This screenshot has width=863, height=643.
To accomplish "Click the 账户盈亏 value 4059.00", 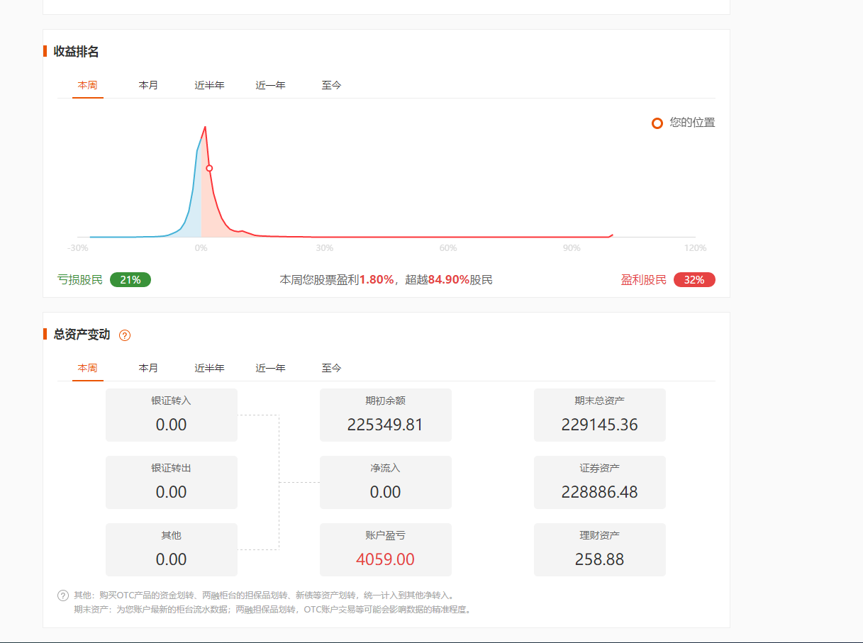I will (x=385, y=559).
